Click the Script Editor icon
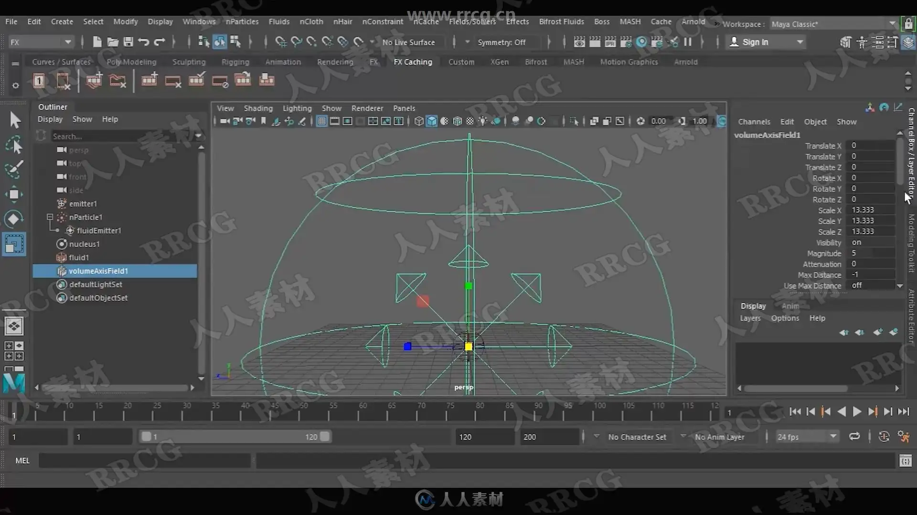Image resolution: width=917 pixels, height=515 pixels. coord(905,461)
